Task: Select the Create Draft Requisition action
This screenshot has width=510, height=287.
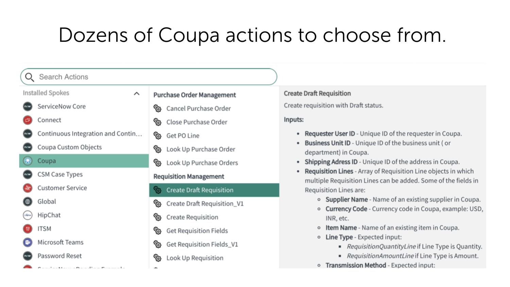Action: pos(200,190)
